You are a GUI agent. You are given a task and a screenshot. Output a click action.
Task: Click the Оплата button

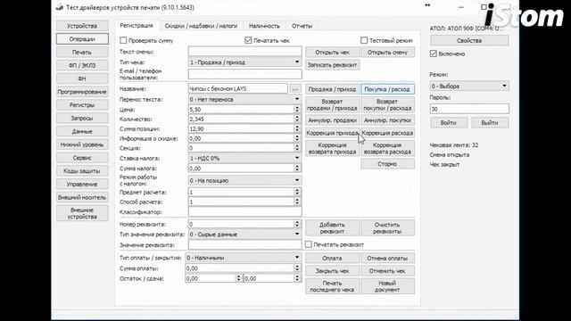pos(332,258)
